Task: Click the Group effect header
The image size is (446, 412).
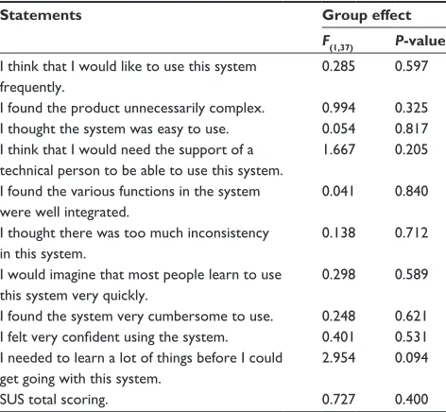Action: pyautogui.click(x=367, y=15)
